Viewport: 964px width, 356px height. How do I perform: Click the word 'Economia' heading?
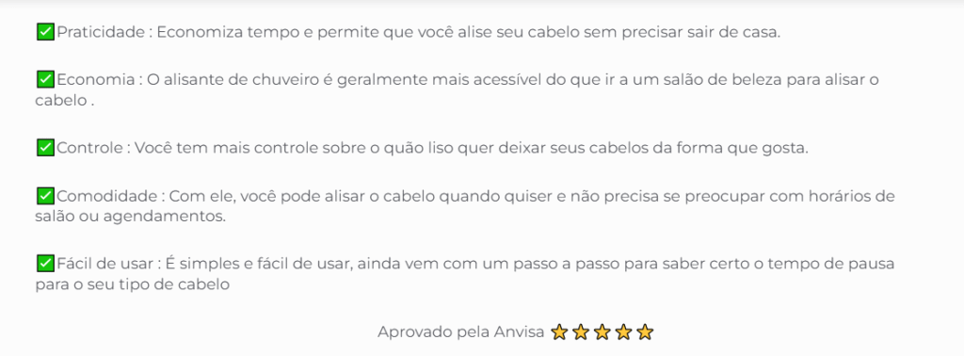coord(95,80)
